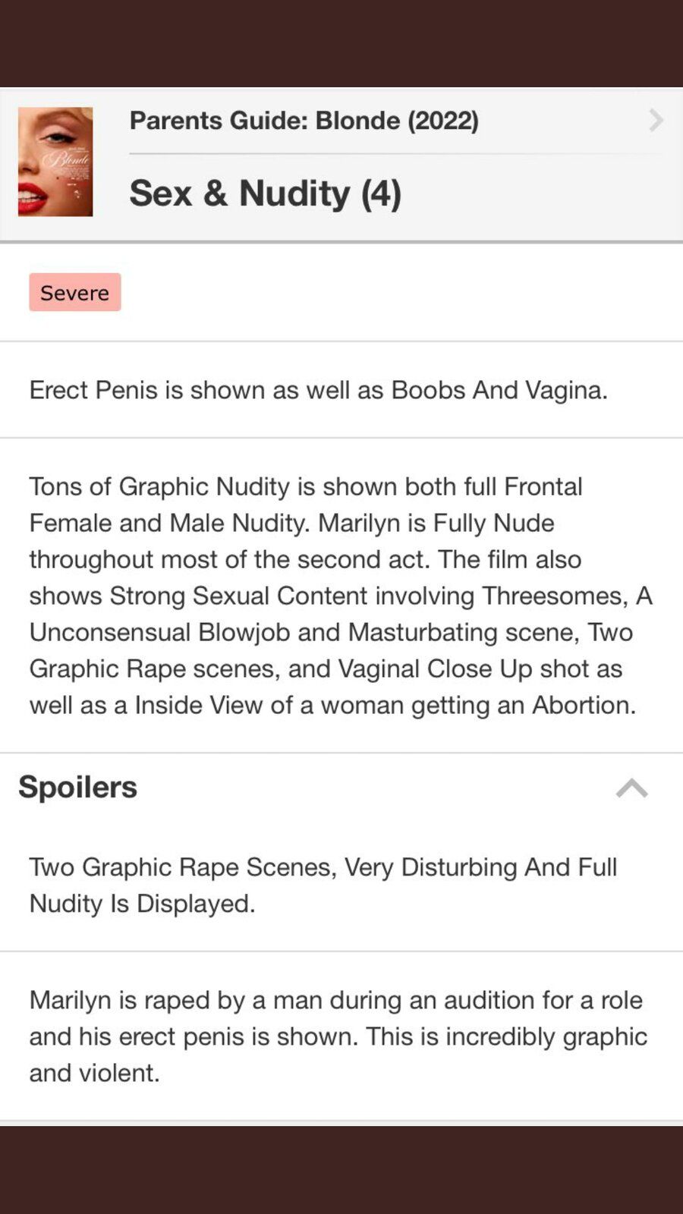Collapse the Spoilers section with its chevron
The width and height of the screenshot is (683, 1214).
(x=631, y=788)
